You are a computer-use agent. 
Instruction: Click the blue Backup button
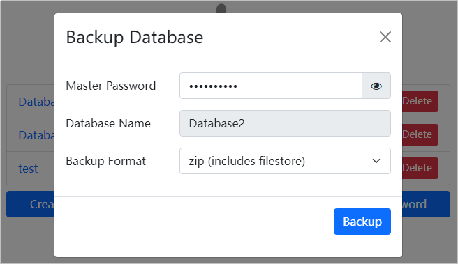tap(362, 222)
